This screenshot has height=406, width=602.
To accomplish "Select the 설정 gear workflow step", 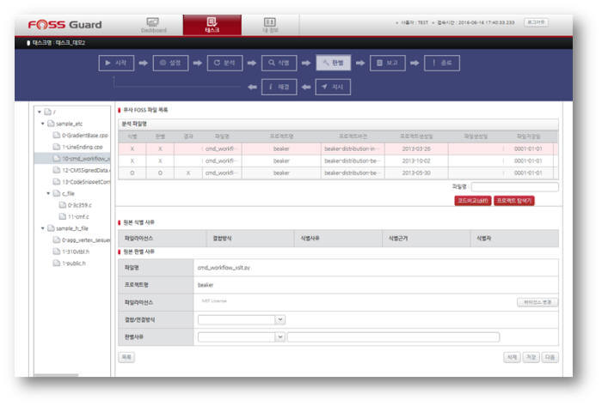I will click(x=175, y=63).
